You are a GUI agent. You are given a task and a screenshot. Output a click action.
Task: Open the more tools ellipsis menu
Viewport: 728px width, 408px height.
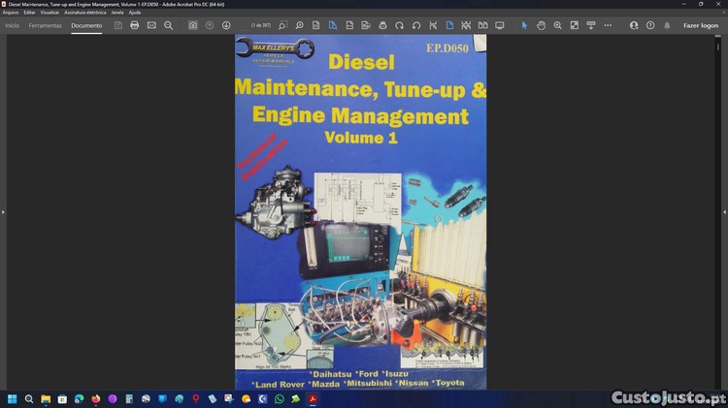coord(608,25)
